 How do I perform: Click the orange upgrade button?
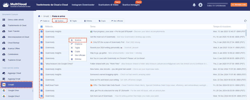239,5
